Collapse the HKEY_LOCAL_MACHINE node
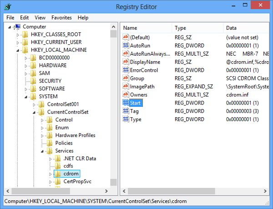Image resolution: width=273 pixels, height=209 pixels. click(18, 51)
